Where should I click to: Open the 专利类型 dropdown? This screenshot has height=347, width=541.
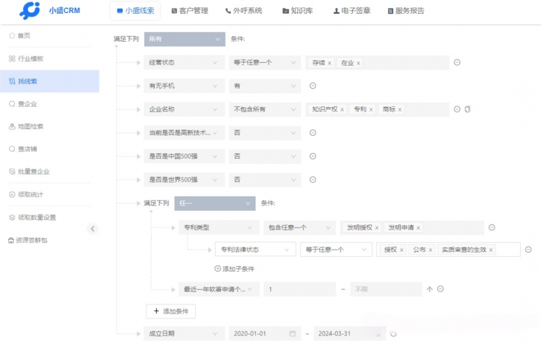tap(218, 227)
